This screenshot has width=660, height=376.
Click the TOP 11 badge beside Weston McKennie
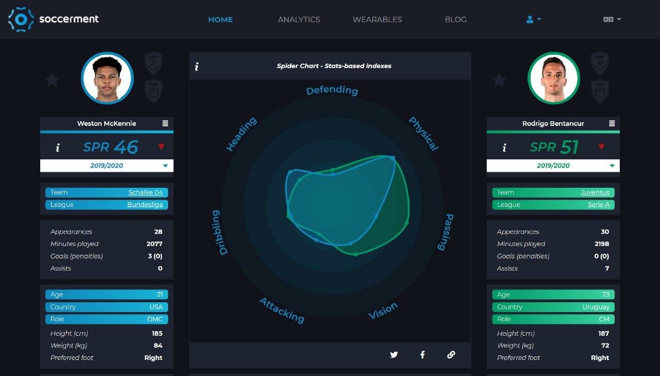[x=153, y=63]
